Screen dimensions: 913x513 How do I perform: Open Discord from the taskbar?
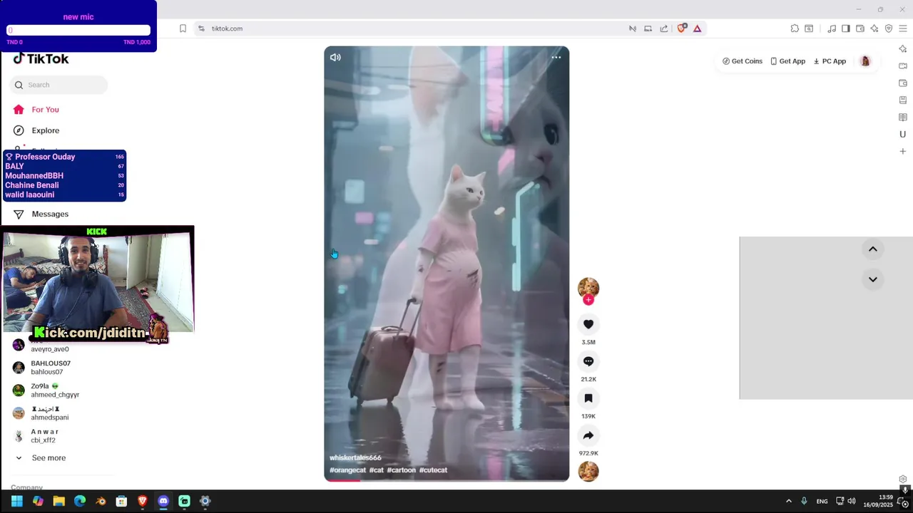(x=163, y=501)
